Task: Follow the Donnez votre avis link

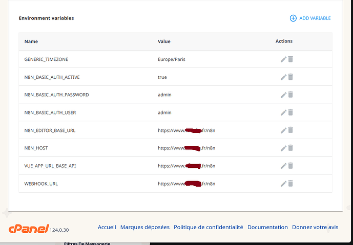Action: (315, 227)
